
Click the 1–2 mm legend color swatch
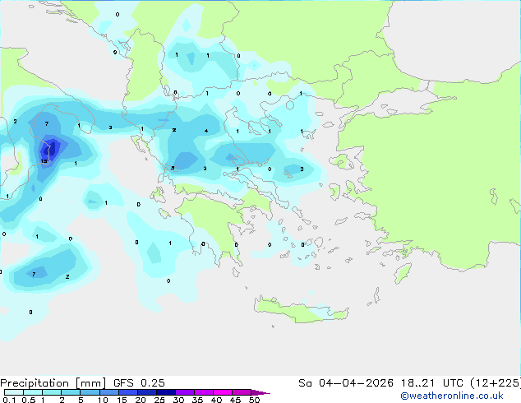52,392
